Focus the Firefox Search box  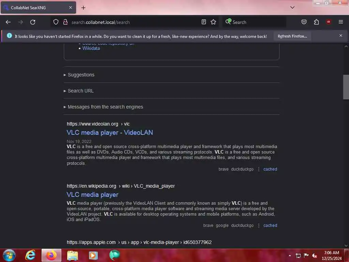(254, 22)
